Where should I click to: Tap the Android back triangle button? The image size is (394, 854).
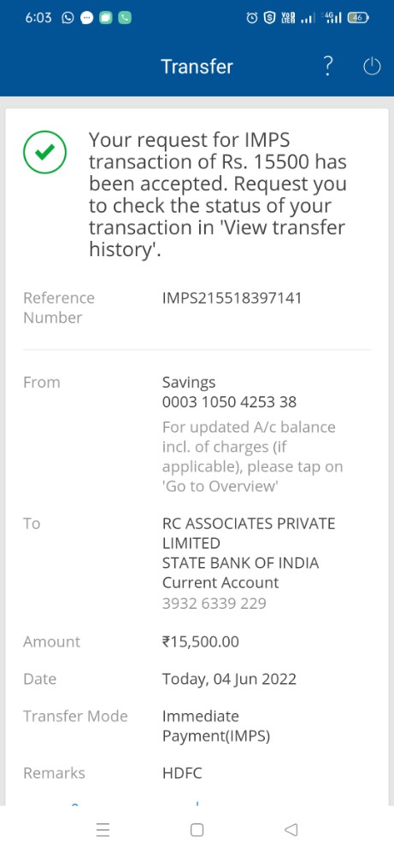click(x=291, y=829)
